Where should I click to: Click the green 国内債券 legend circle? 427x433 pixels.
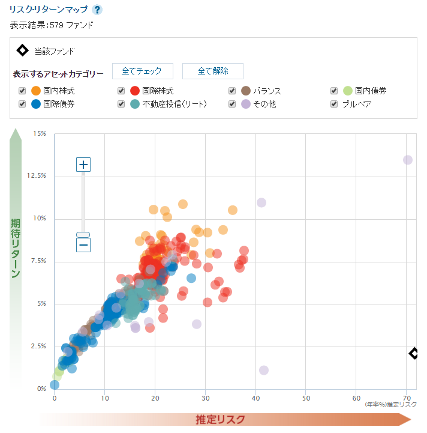pos(348,91)
